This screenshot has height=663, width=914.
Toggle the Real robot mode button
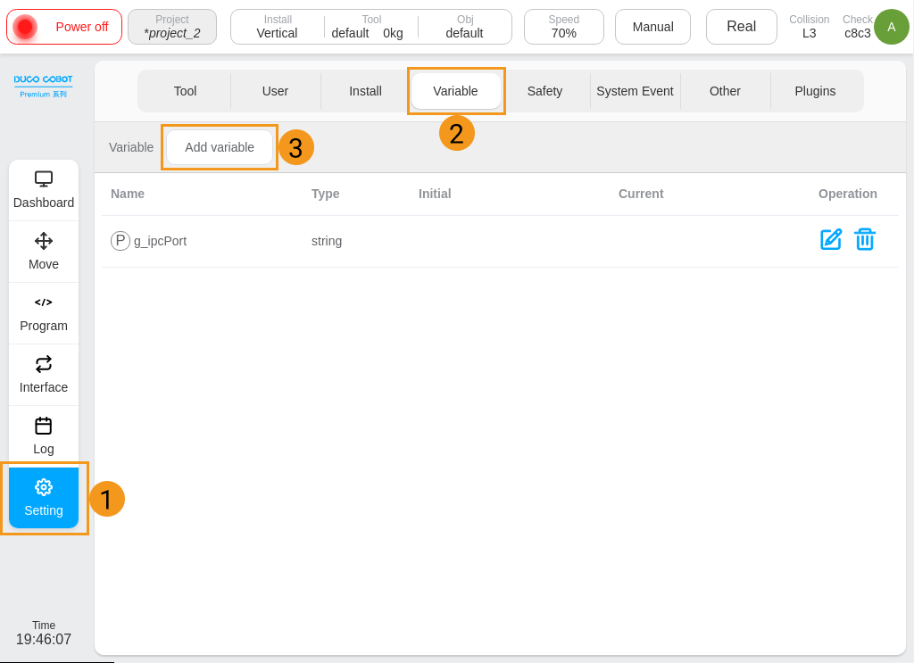click(x=741, y=27)
